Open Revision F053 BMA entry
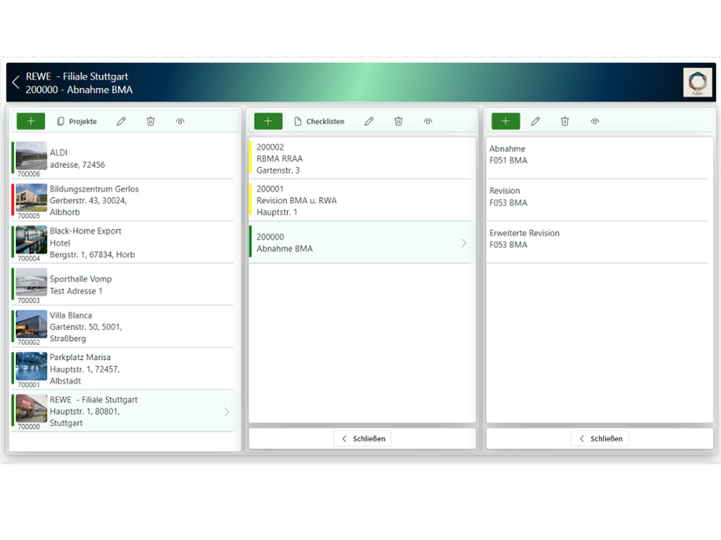Viewport: 721px width, 540px height. pos(597,200)
